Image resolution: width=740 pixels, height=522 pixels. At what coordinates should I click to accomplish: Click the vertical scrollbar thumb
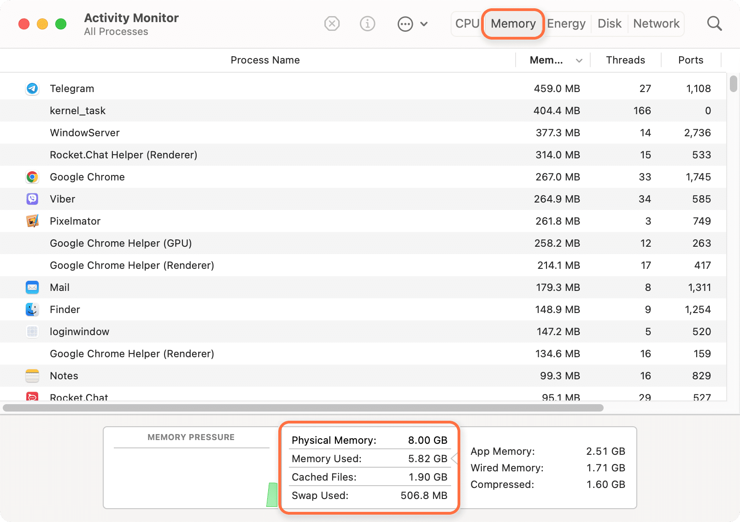733,84
